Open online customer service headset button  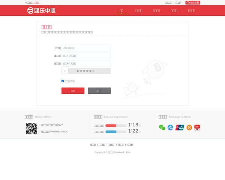pos(193,3)
